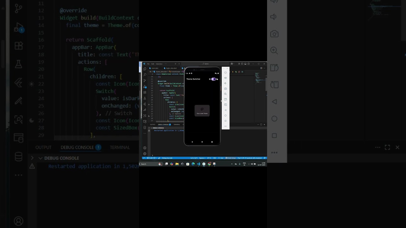
Task: Open Microsoft Edge from the taskbar
Action: coord(193,164)
